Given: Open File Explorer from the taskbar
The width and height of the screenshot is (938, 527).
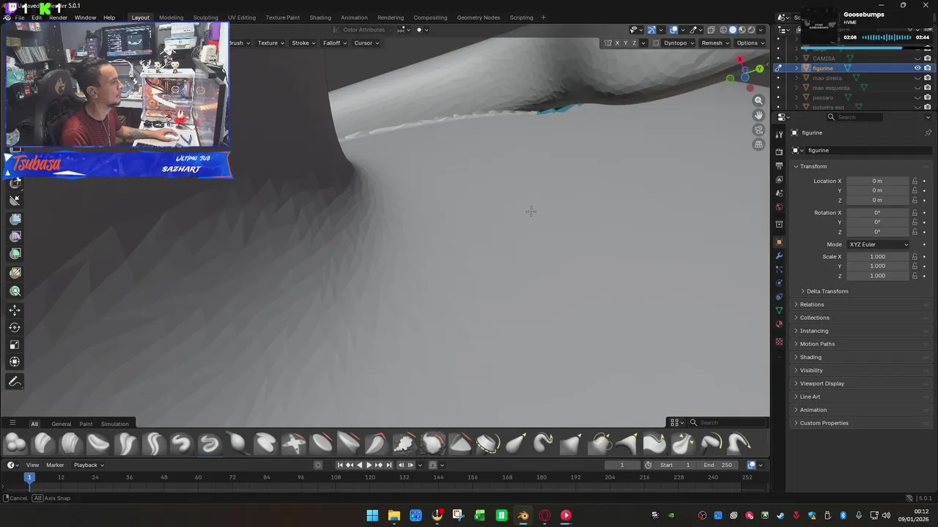Looking at the screenshot, I should (x=394, y=515).
